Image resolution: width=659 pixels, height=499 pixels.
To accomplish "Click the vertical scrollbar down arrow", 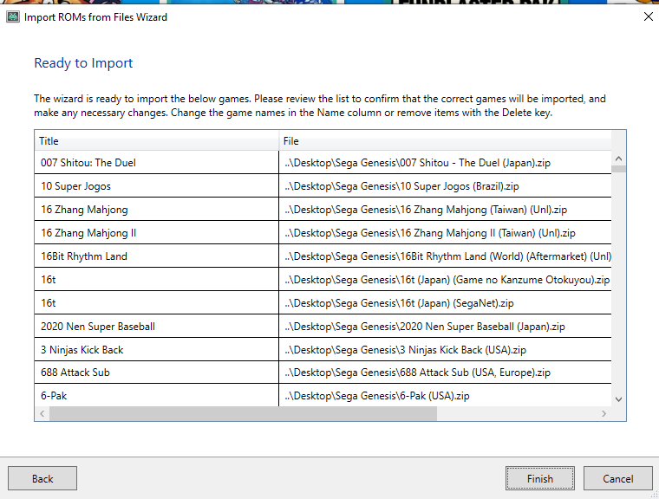I will coord(618,399).
